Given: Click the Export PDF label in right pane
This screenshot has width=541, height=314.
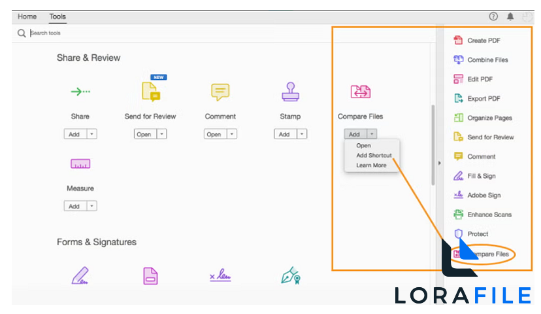Looking at the screenshot, I should click(x=484, y=98).
